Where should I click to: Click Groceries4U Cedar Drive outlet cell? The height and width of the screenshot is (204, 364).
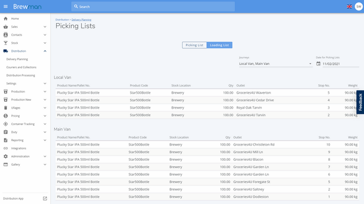[255, 100]
